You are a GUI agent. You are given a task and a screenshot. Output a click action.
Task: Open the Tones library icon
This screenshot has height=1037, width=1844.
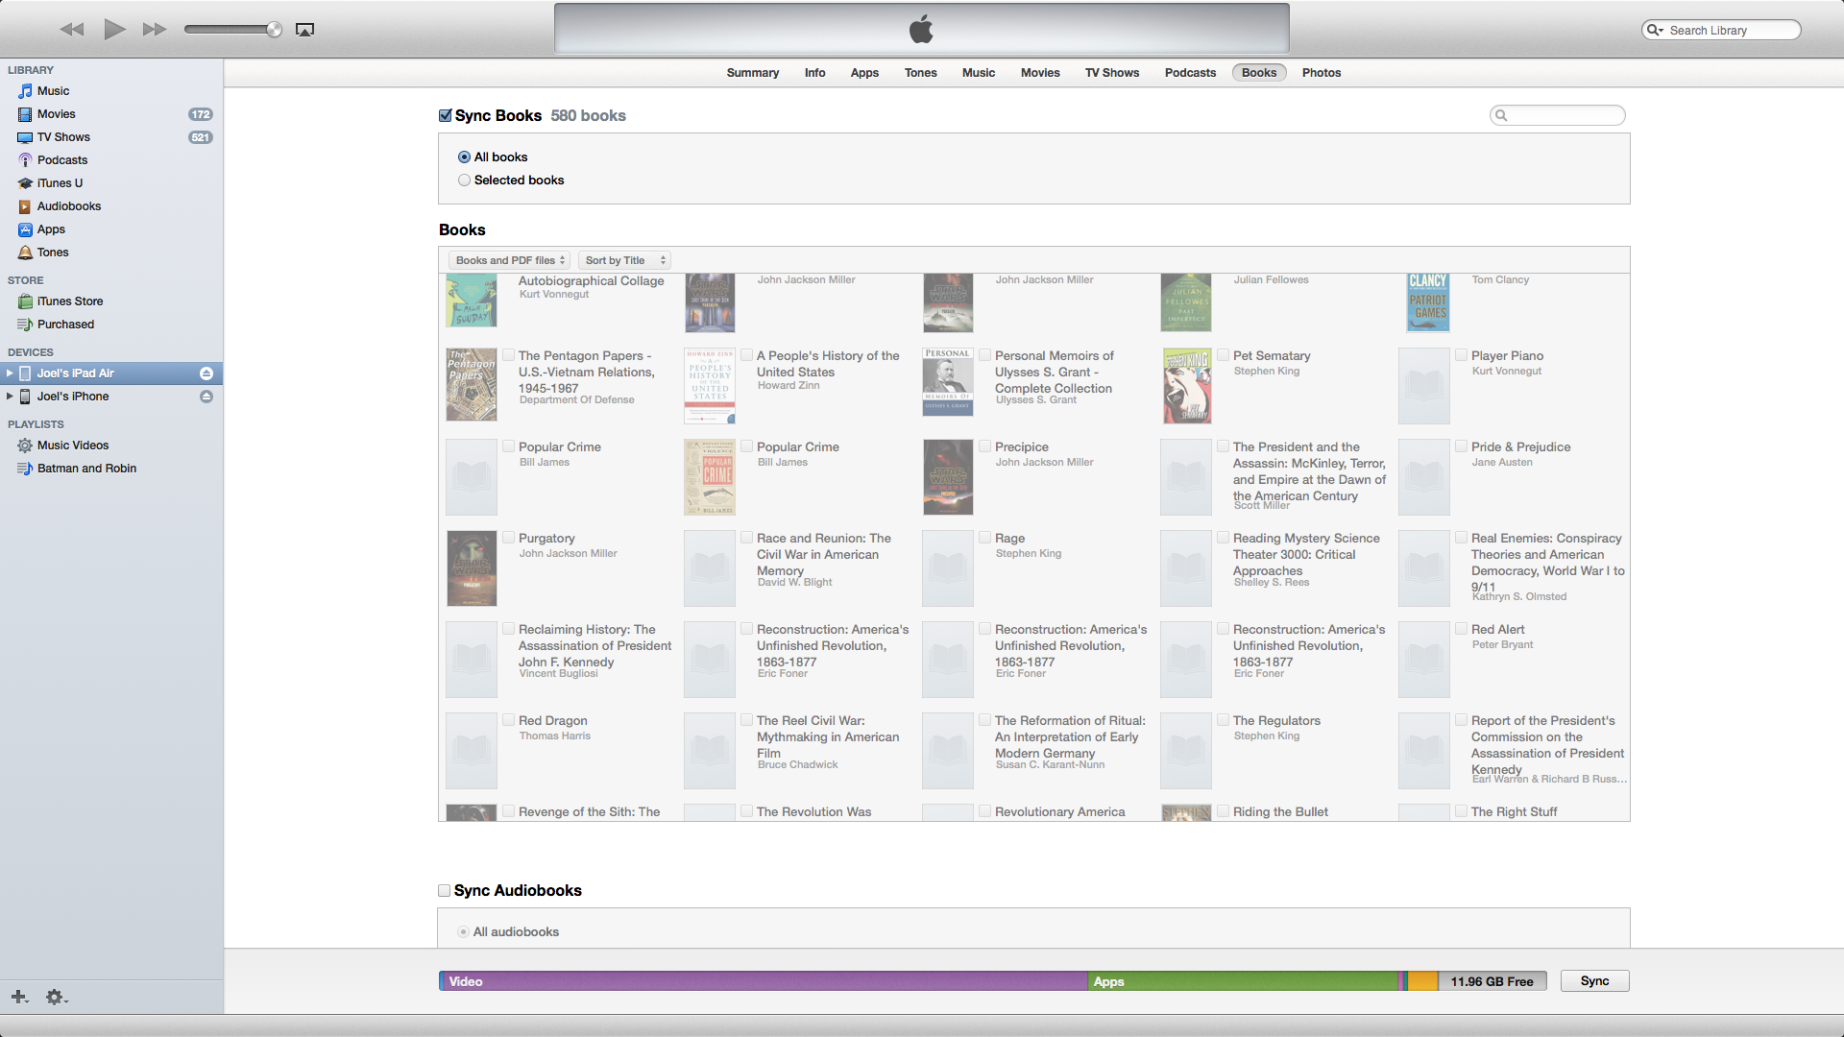(x=25, y=253)
